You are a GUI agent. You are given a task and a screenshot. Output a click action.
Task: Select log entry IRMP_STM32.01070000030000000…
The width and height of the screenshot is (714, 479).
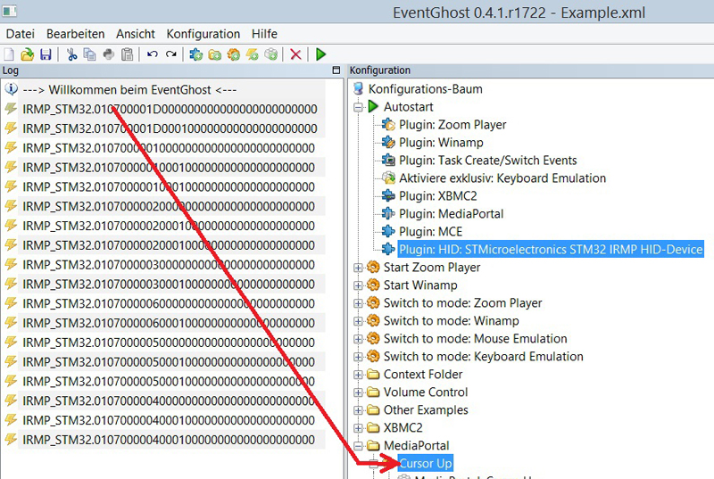pos(169,265)
